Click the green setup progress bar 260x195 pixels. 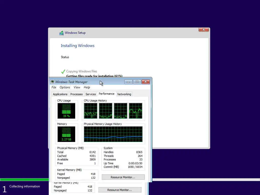tap(24, 180)
